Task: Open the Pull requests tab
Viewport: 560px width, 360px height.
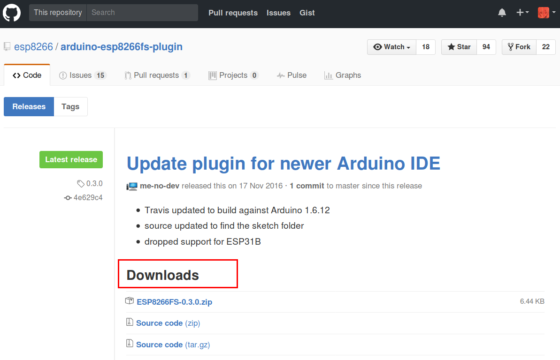Action: 157,75
